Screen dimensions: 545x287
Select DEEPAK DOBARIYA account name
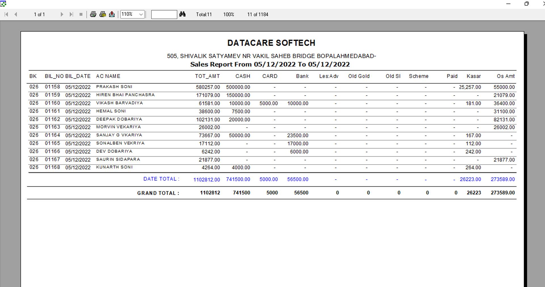[119, 119]
